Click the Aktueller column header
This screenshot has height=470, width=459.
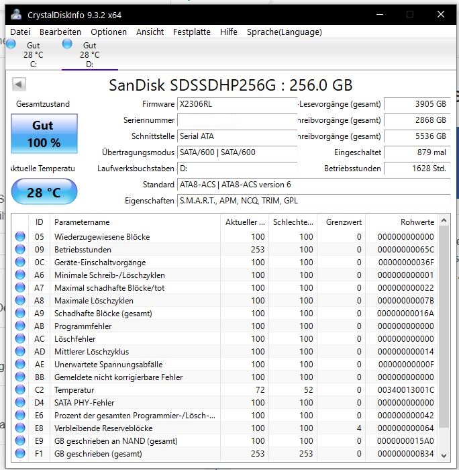click(x=245, y=222)
